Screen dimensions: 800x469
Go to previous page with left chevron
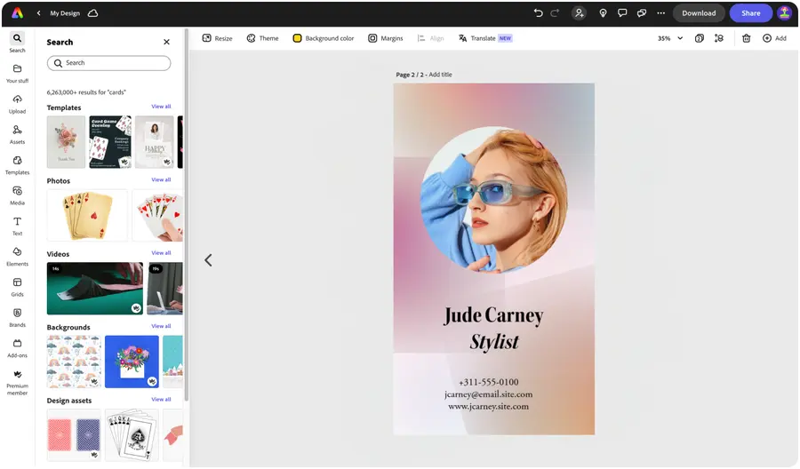pos(208,260)
